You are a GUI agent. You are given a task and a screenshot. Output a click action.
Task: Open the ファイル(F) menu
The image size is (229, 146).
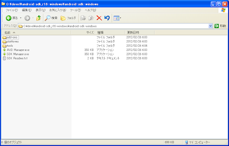(x=12, y=10)
